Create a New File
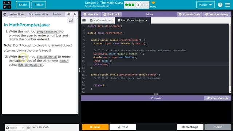Image resolution: width=233 pixels, height=131 pixels. click(x=91, y=14)
